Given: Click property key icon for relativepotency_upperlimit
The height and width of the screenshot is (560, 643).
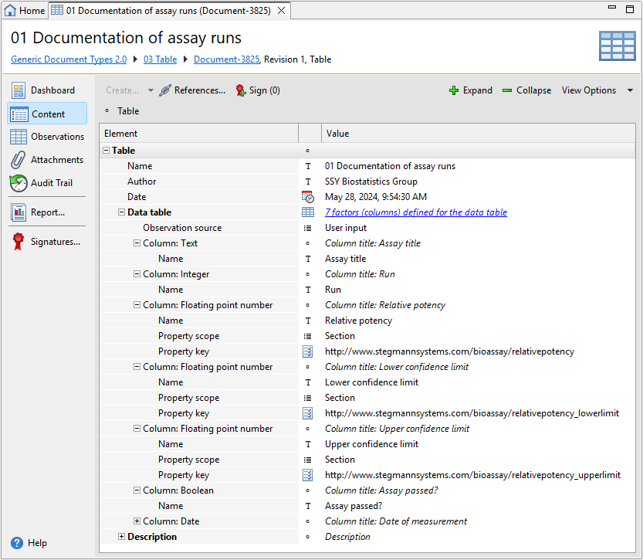Looking at the screenshot, I should [x=307, y=475].
